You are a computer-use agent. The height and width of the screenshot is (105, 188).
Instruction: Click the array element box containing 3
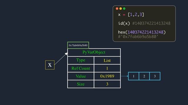pos(155,76)
